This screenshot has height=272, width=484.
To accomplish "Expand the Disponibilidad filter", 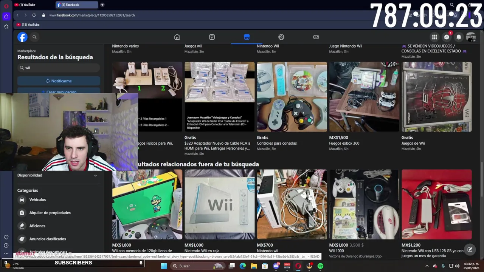I will coord(59,175).
